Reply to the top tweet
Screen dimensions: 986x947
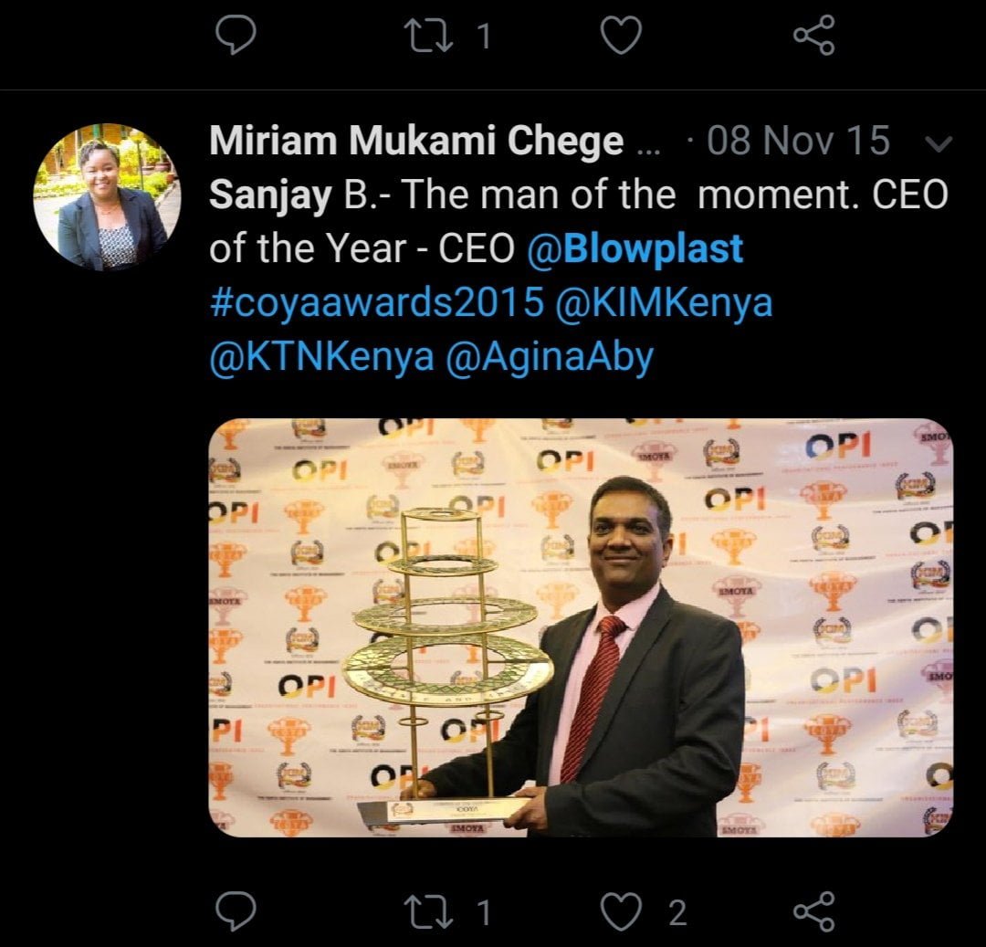236,35
